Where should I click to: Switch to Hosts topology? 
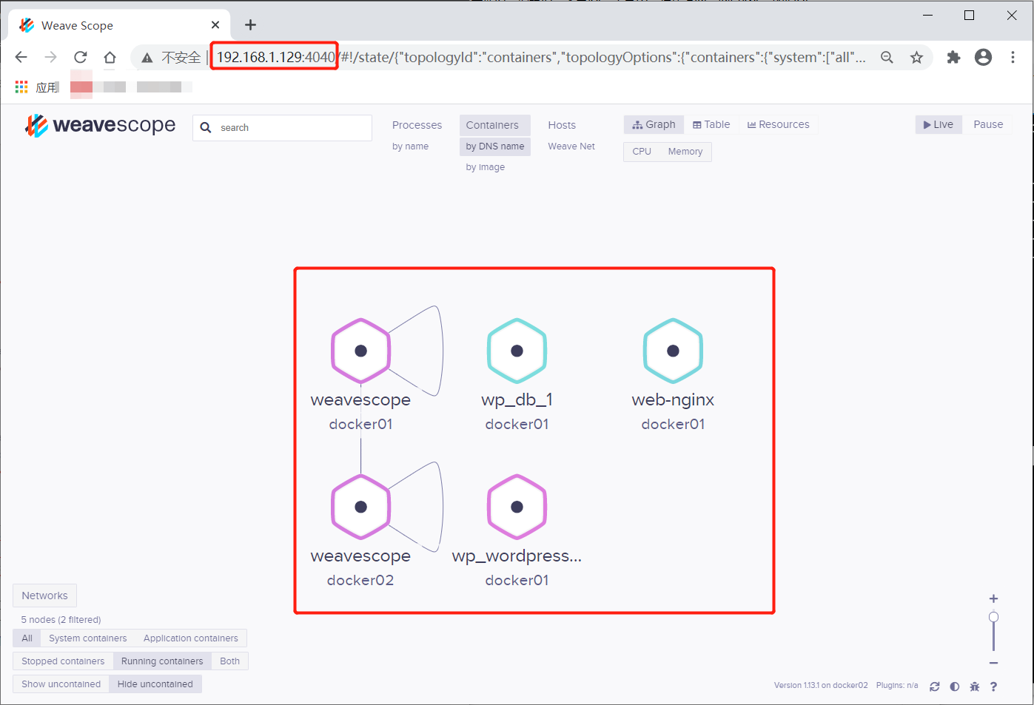point(562,125)
